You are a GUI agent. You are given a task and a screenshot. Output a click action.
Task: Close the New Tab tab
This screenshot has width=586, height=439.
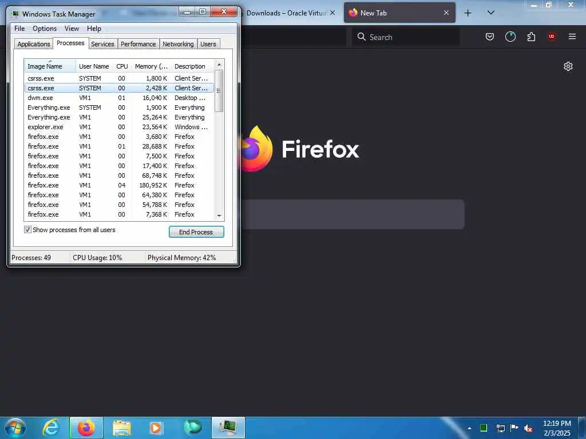tap(446, 13)
